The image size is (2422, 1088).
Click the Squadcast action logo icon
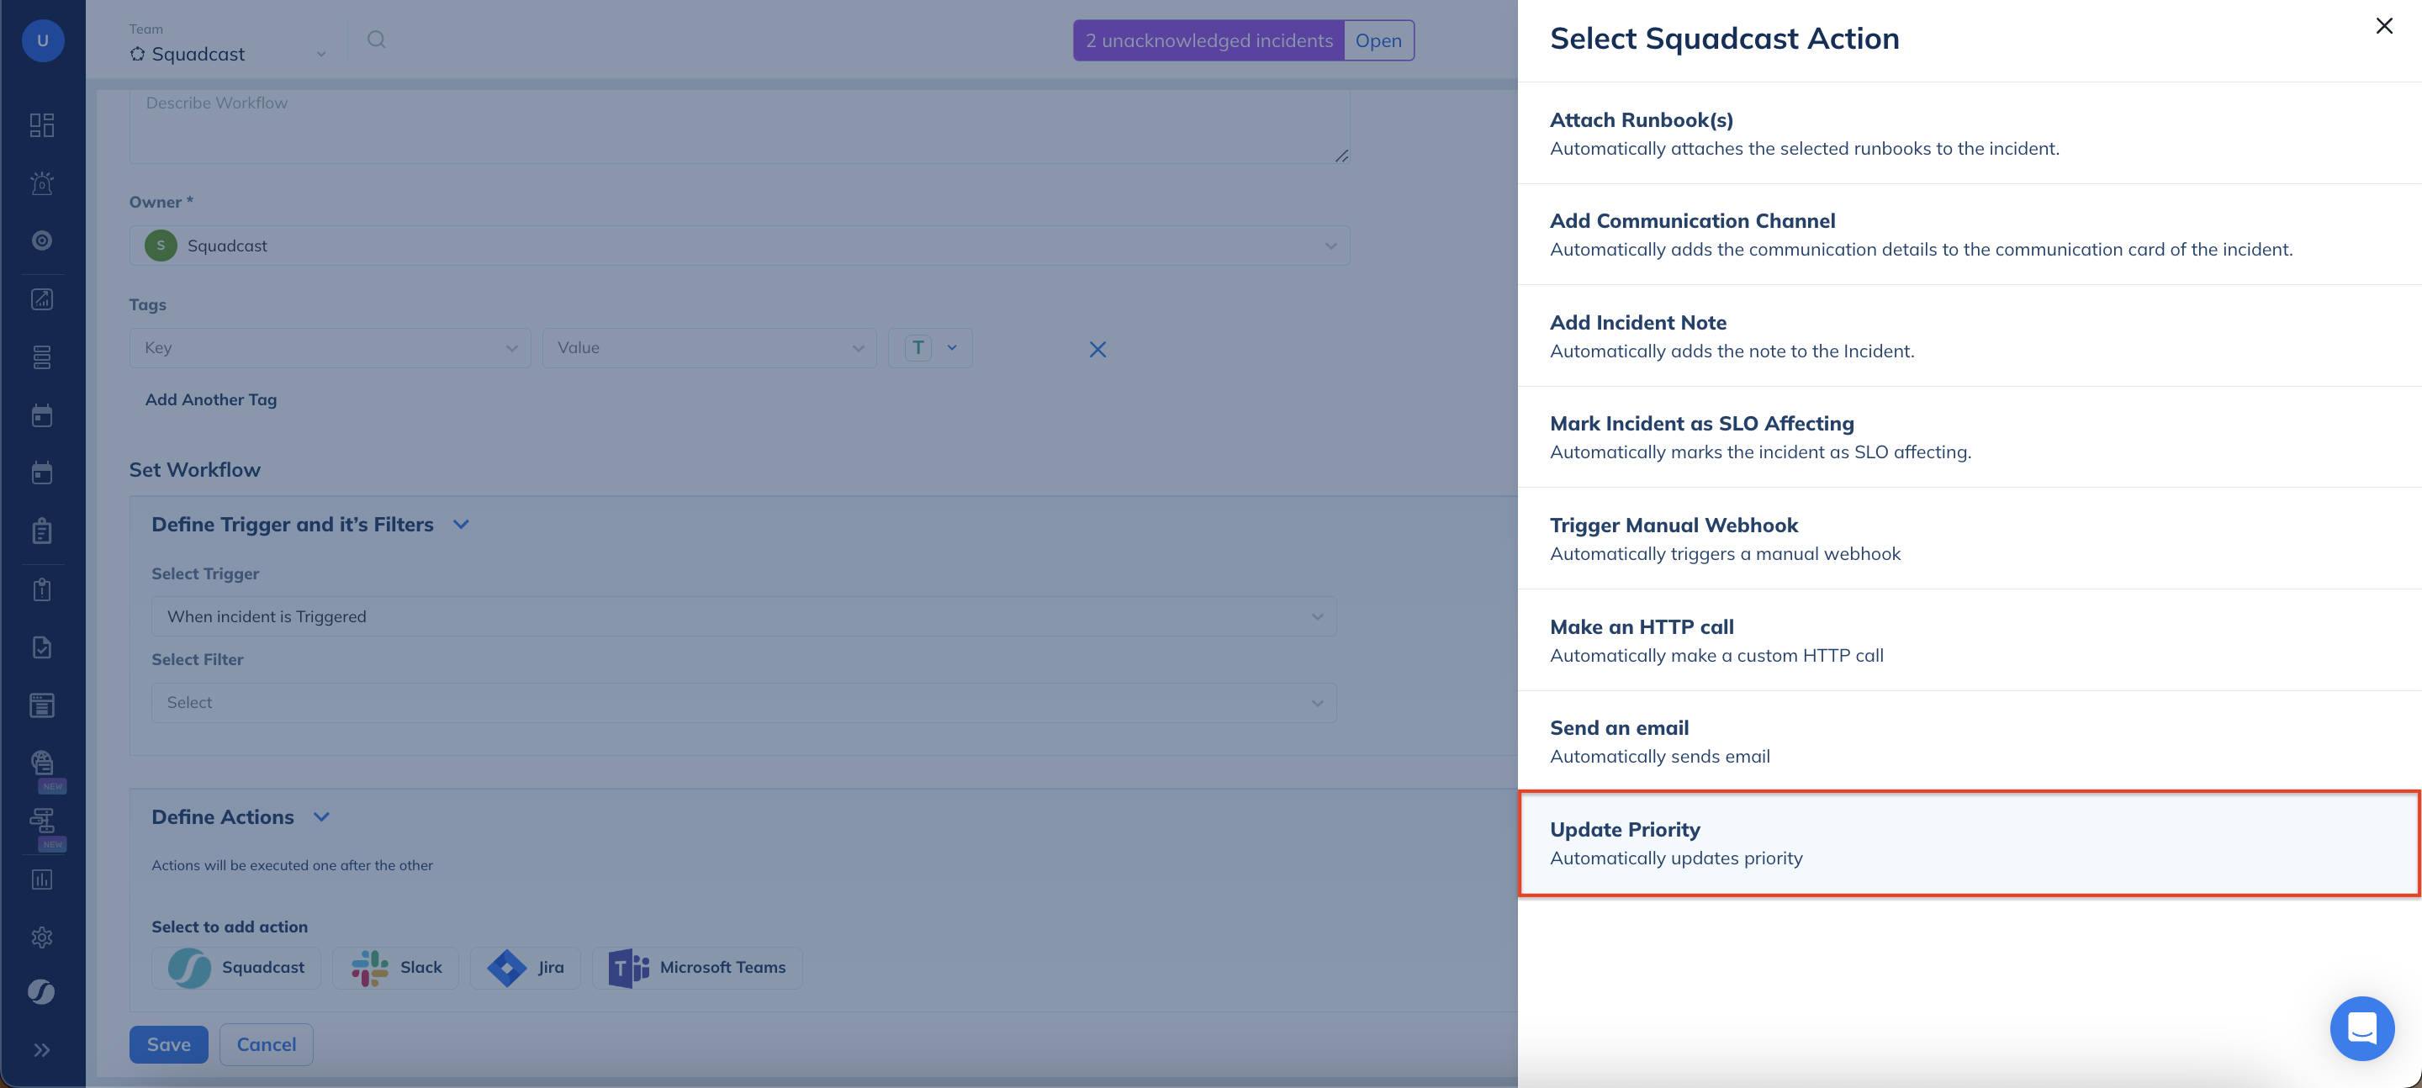[x=189, y=968]
